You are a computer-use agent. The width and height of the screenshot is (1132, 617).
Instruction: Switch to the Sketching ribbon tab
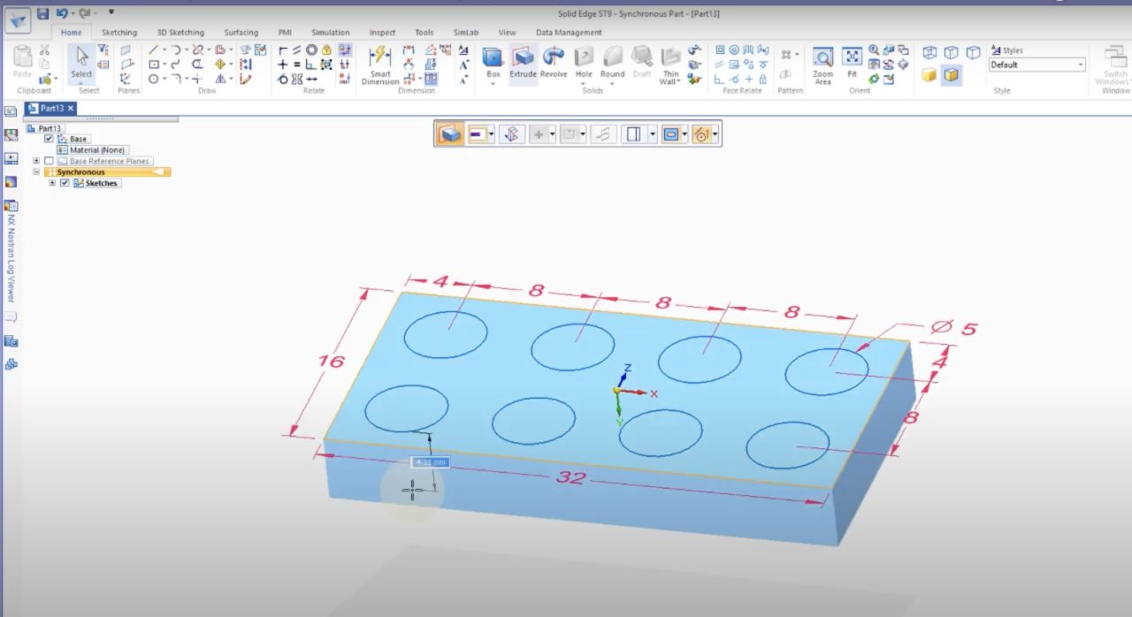point(119,33)
